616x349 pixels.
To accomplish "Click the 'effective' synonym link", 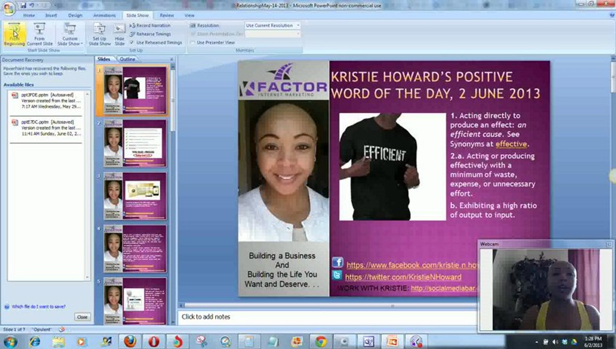I will point(511,144).
